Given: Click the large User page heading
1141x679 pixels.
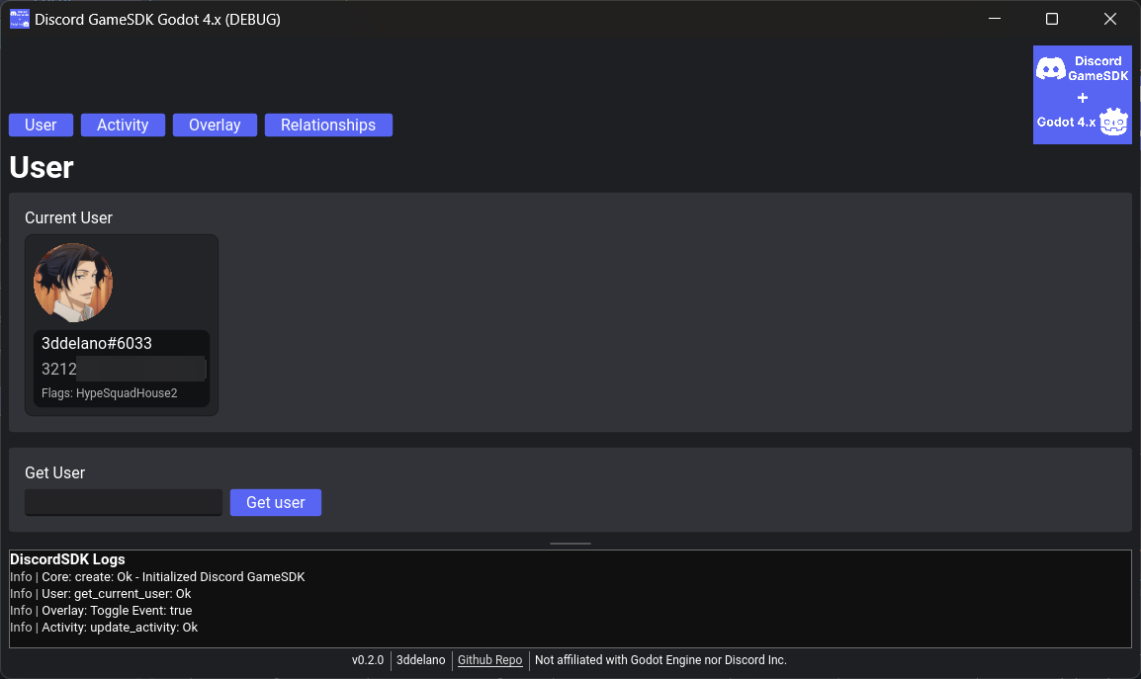Looking at the screenshot, I should 42,167.
